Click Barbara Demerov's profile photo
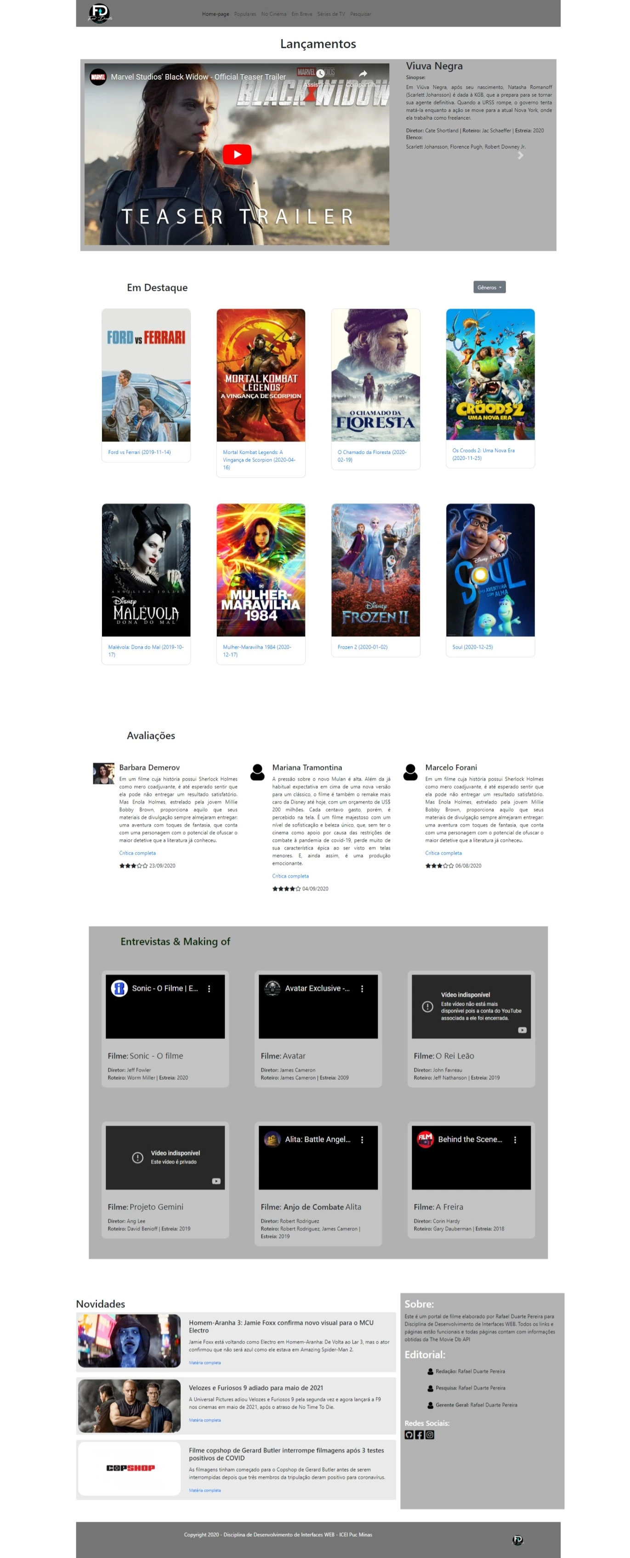The width and height of the screenshot is (630, 1558). tap(103, 773)
